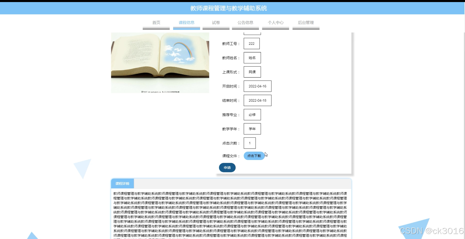Click the 开启时间 label

[231, 86]
